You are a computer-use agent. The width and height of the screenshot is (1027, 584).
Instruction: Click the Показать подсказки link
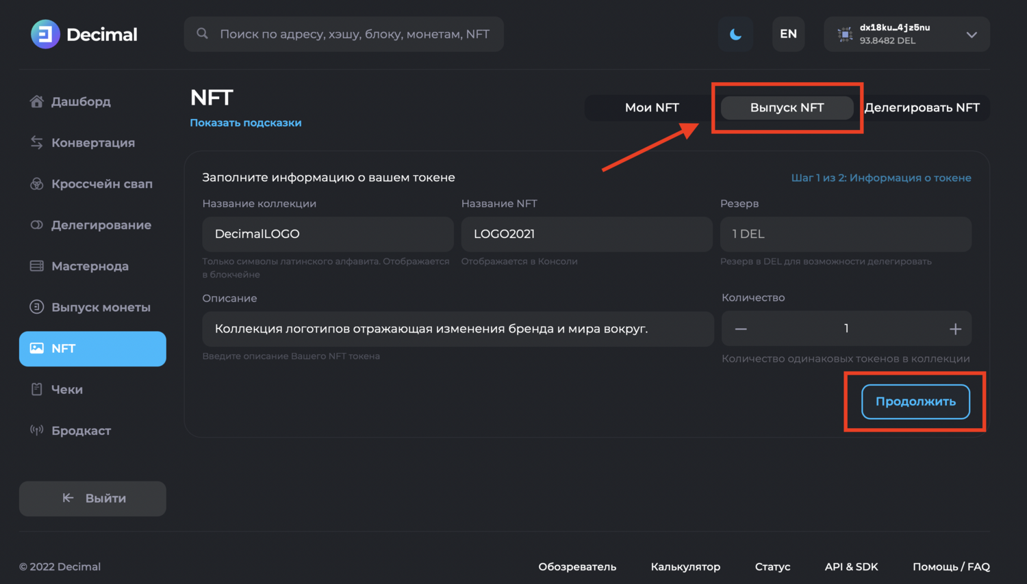pos(246,123)
